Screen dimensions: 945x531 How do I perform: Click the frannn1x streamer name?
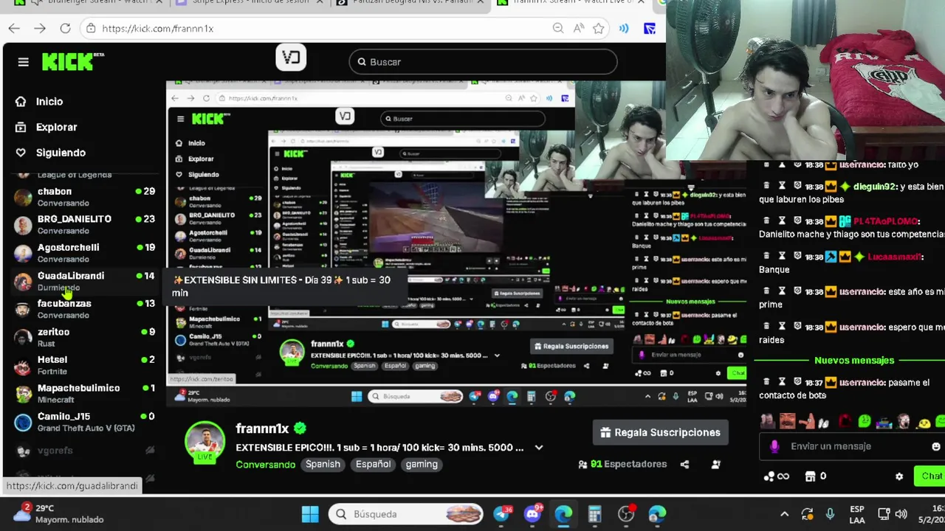(262, 428)
